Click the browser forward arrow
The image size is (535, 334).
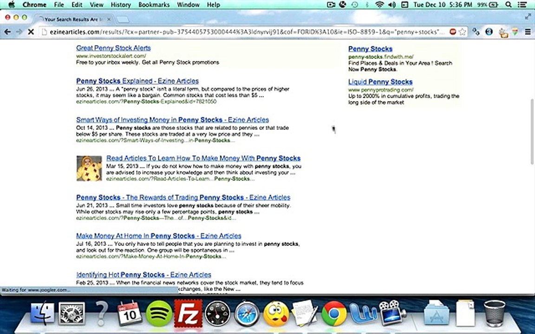pyautogui.click(x=19, y=32)
